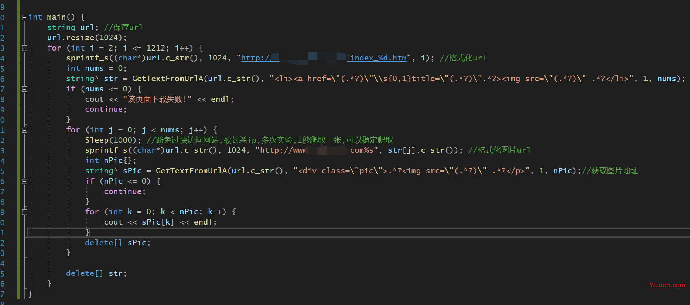Screen dimensions: 690x305
Task: Click the 'delete[] str;' statement
Action: click(x=96, y=273)
